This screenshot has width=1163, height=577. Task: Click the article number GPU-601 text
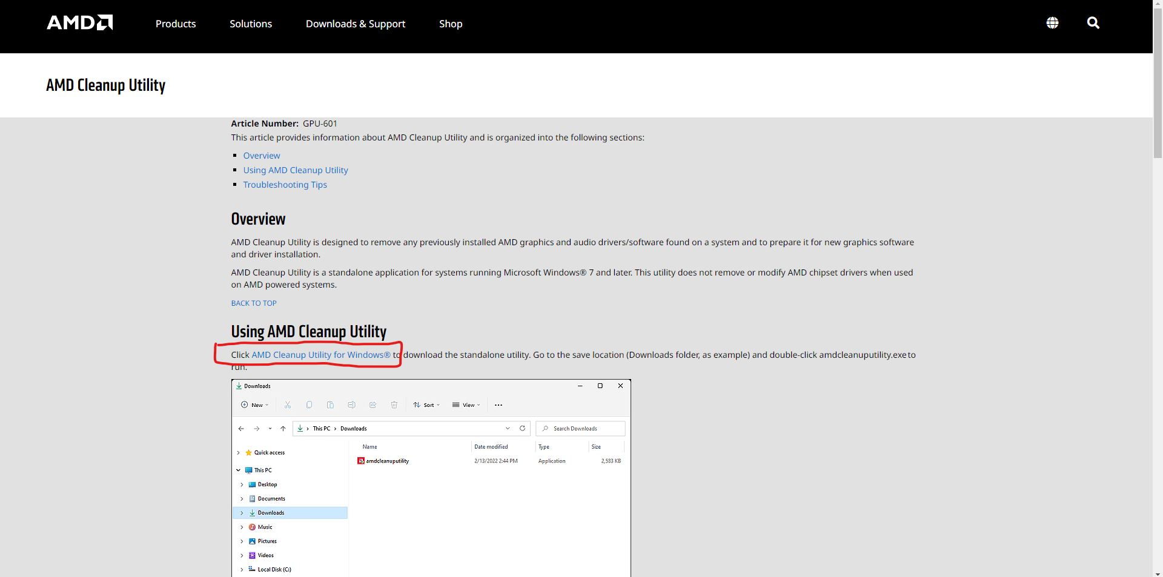320,124
